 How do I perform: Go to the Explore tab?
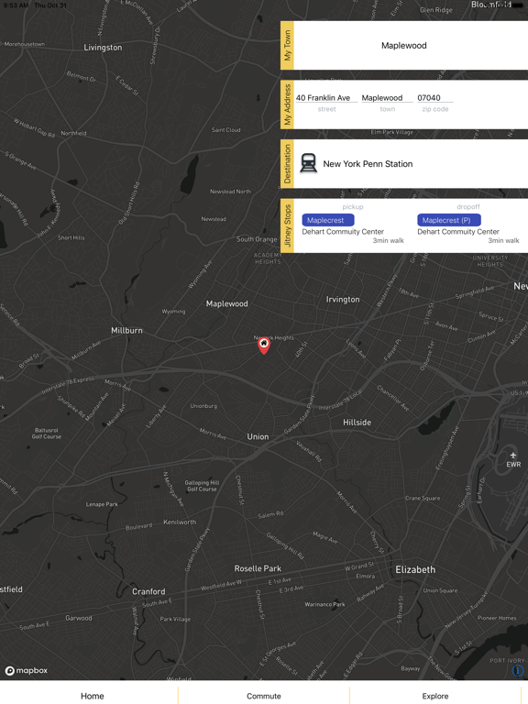pos(435,696)
